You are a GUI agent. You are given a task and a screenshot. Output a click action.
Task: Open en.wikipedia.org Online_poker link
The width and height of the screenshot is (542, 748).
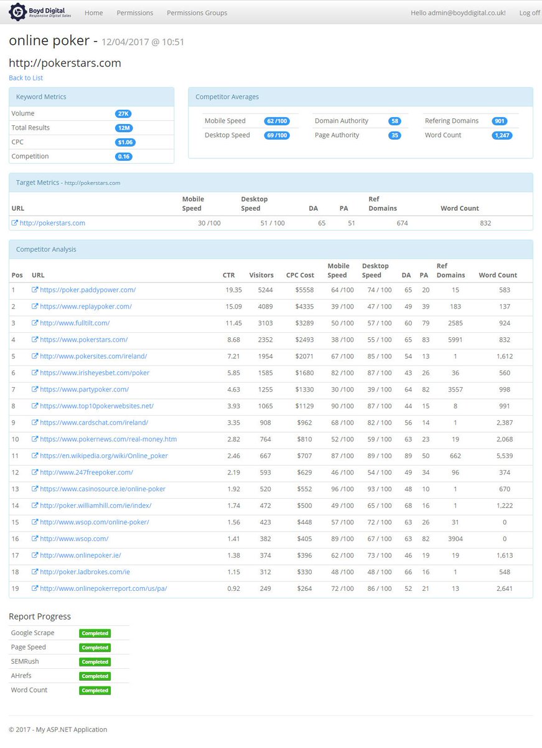[x=104, y=456]
